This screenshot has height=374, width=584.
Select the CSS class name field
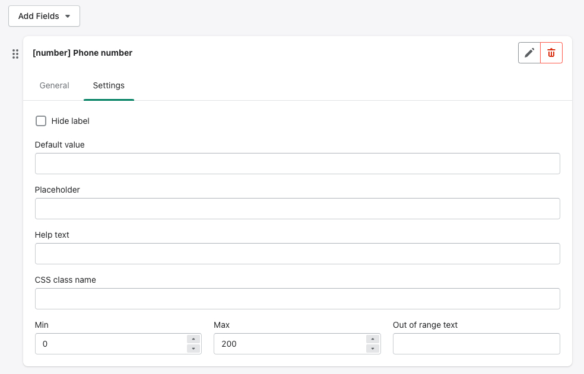297,299
